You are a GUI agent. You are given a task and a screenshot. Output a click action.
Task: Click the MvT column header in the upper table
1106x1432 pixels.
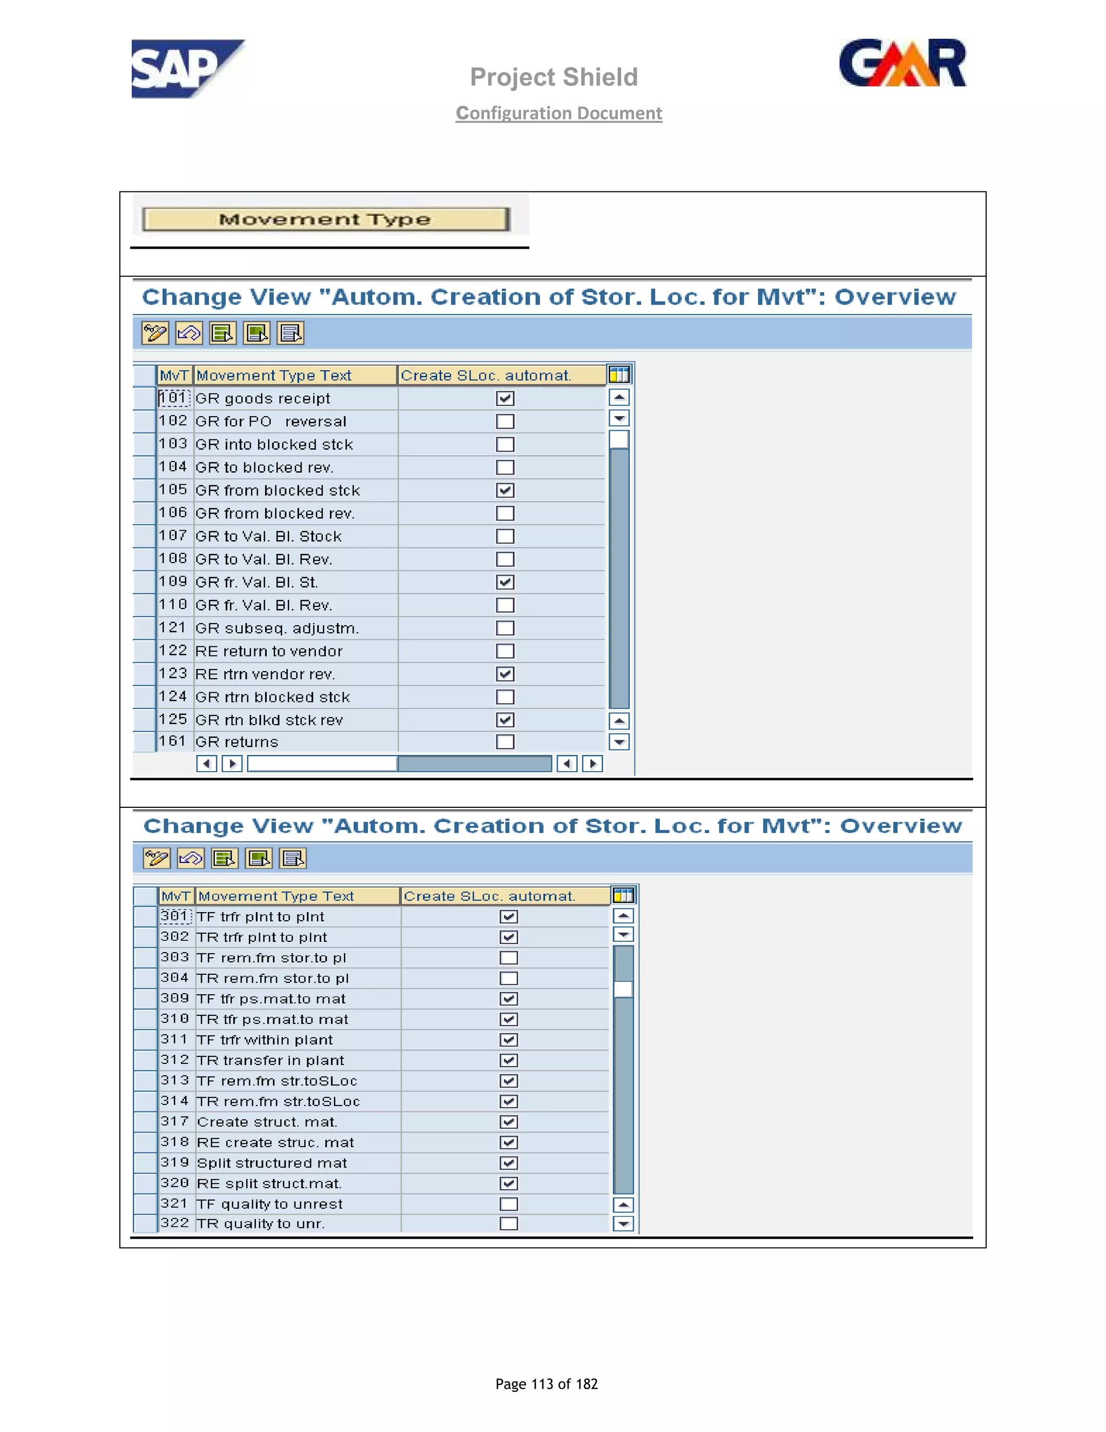tap(174, 376)
